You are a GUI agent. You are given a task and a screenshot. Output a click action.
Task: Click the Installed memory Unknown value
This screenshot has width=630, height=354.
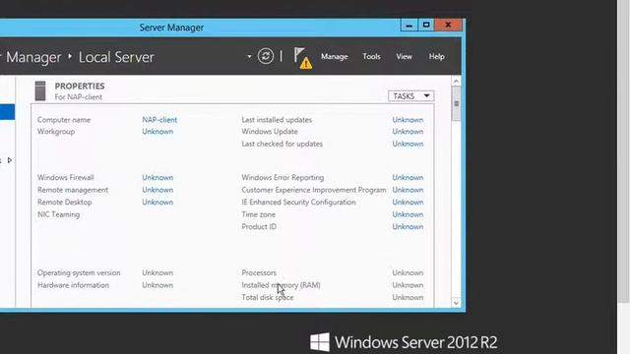click(408, 285)
